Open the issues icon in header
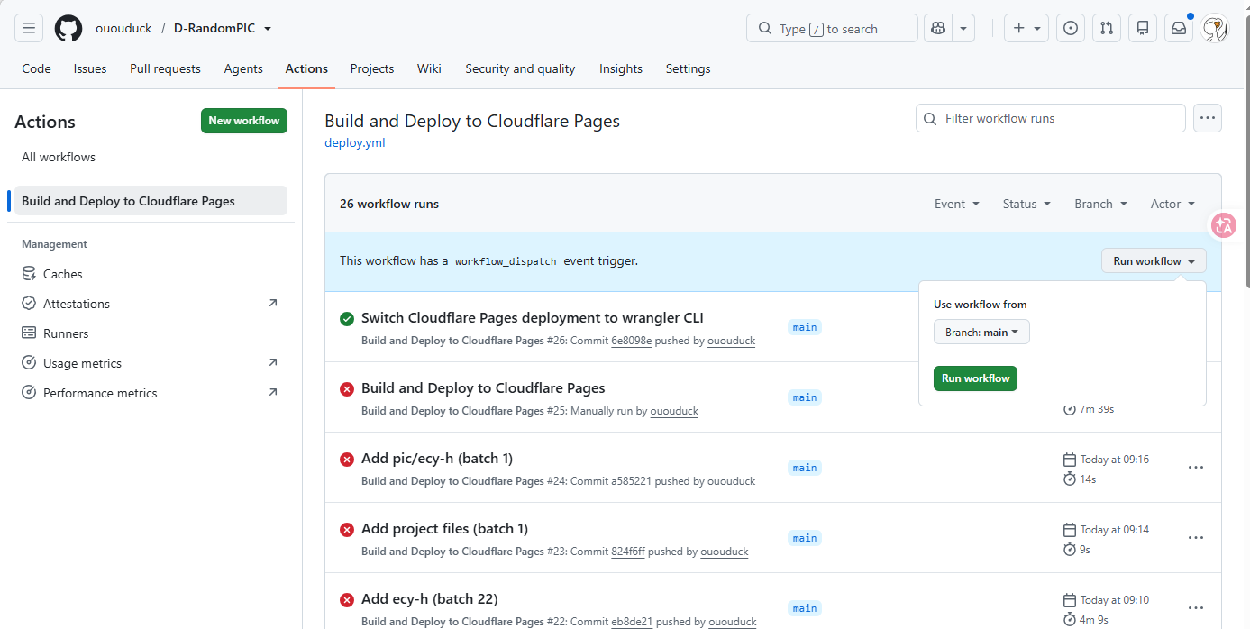Image resolution: width=1250 pixels, height=629 pixels. [x=1071, y=28]
